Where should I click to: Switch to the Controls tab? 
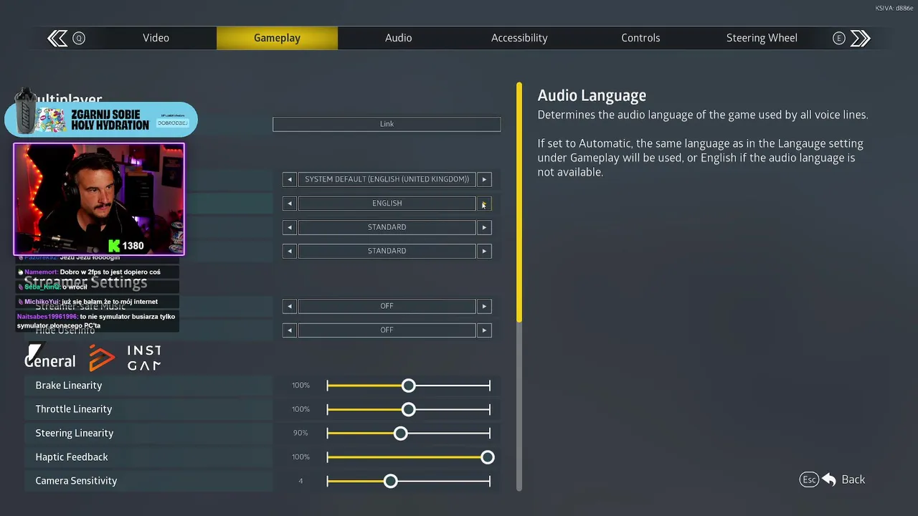click(x=640, y=38)
